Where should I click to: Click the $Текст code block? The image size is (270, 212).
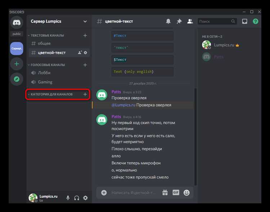coord(142,60)
